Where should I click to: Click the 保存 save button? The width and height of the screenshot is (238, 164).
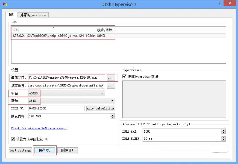tap(44, 151)
